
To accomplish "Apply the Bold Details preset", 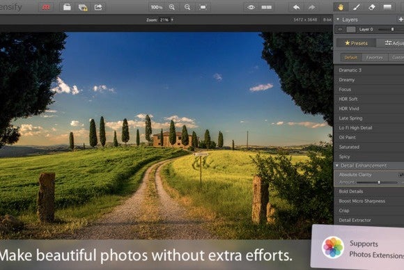I will click(x=369, y=191).
